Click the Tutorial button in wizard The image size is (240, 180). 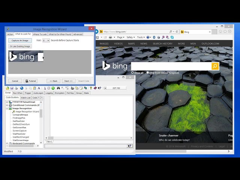click(31, 81)
